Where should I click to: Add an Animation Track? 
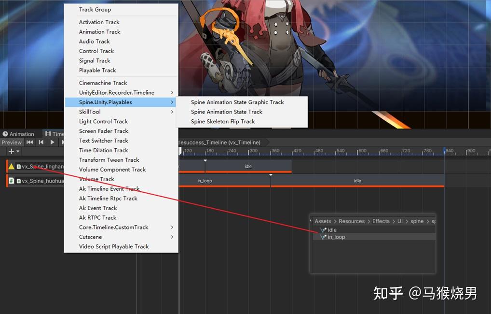click(x=121, y=32)
